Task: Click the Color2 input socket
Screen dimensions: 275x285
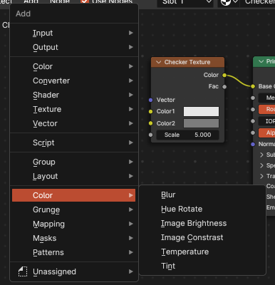Action: [x=150, y=123]
